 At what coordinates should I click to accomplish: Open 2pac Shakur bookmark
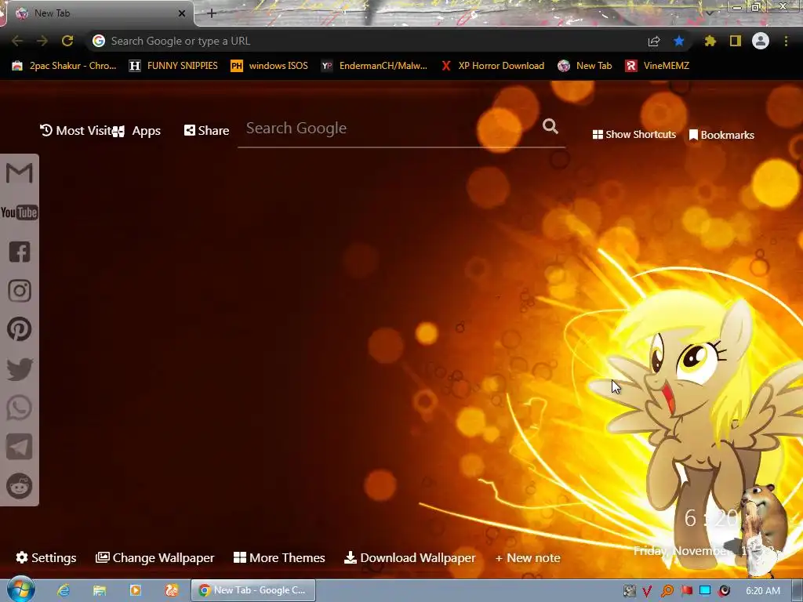[x=64, y=66]
